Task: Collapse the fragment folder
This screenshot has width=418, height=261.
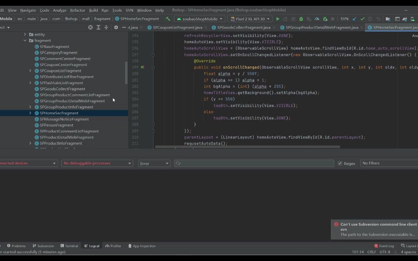Action: (25, 41)
